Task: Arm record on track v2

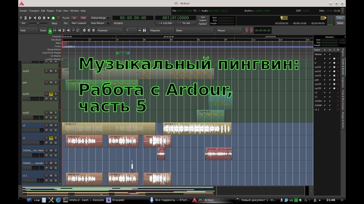Action: click(46, 125)
